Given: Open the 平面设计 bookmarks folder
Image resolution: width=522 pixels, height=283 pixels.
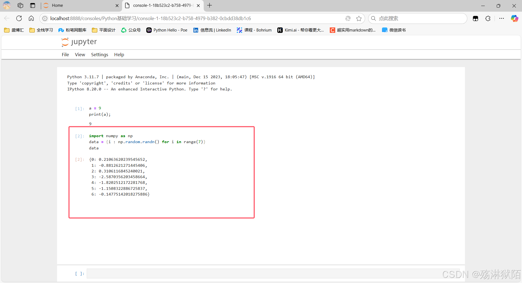Looking at the screenshot, I should pos(104,30).
